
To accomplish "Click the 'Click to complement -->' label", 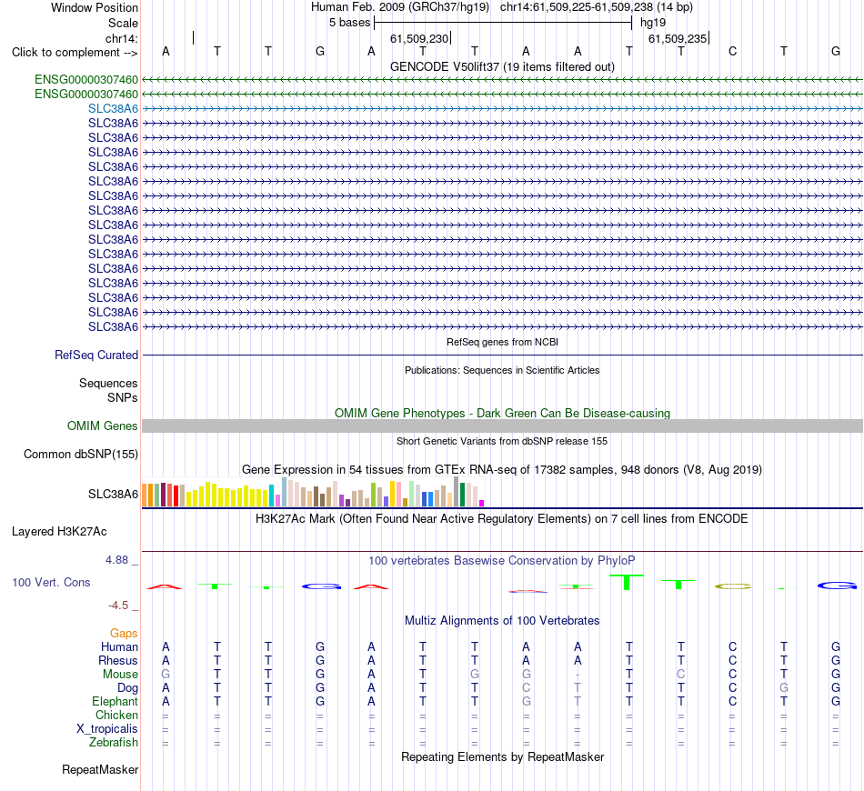I will (x=75, y=53).
